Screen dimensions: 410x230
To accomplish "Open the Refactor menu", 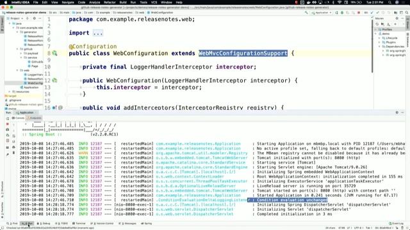I will pos(110,3).
